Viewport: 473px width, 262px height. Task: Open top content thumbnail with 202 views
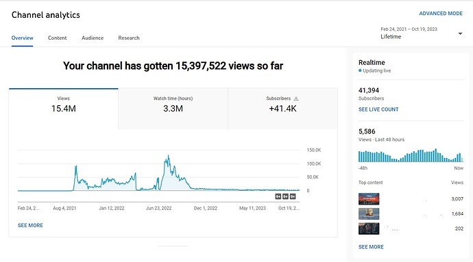click(x=369, y=228)
